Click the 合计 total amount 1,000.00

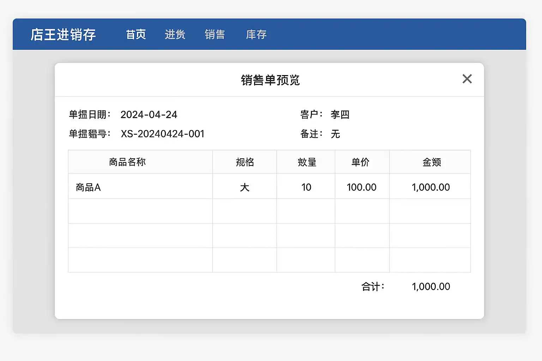(x=430, y=287)
